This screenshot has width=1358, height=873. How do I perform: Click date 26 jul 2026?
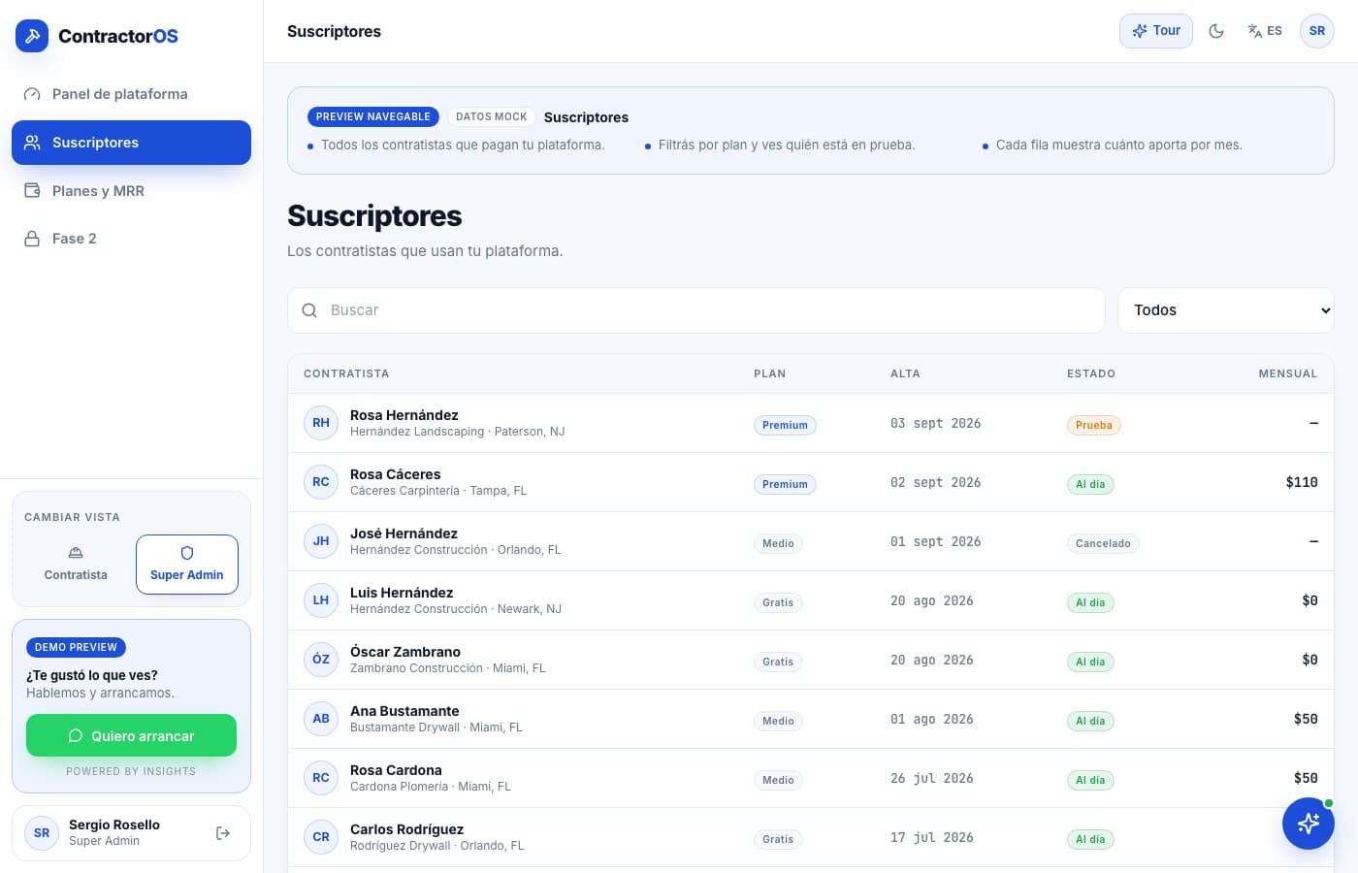931,778
